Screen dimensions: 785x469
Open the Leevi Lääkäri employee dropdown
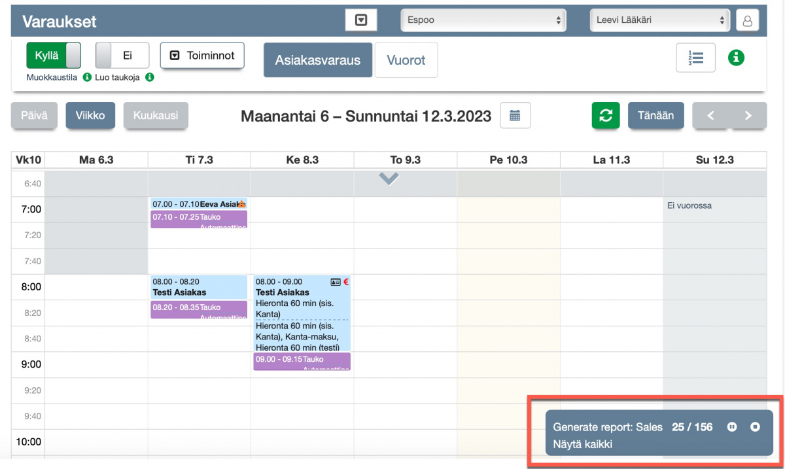(x=660, y=20)
